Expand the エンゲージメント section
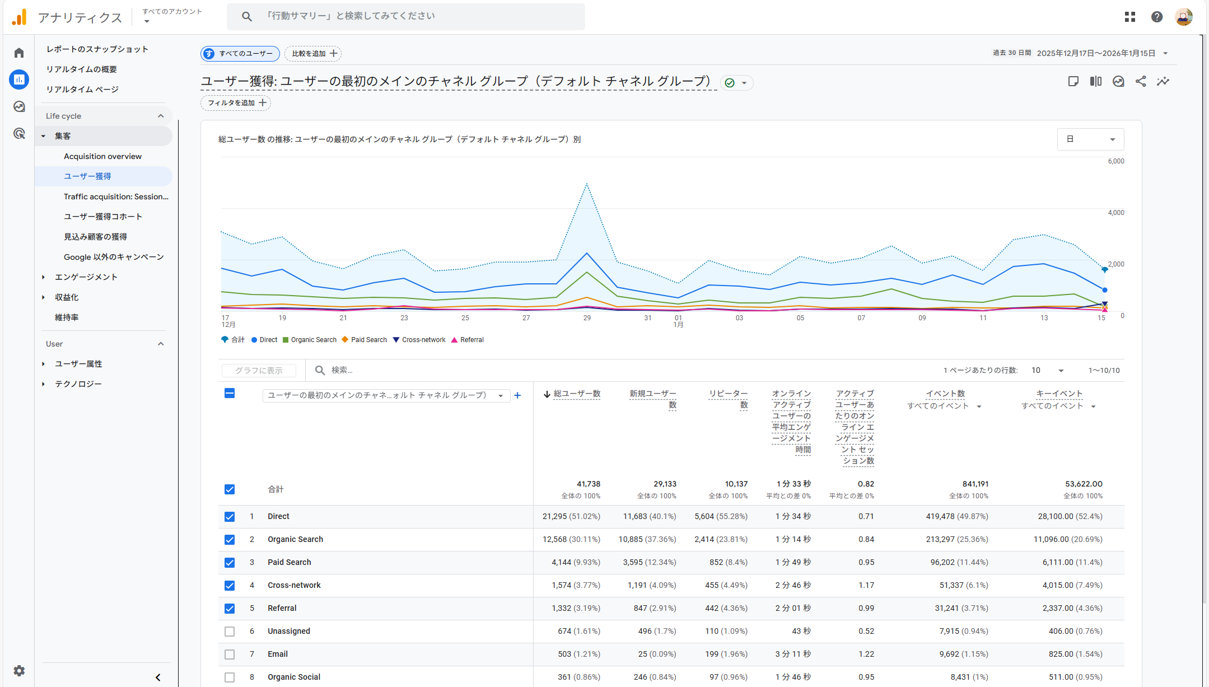 [x=86, y=277]
